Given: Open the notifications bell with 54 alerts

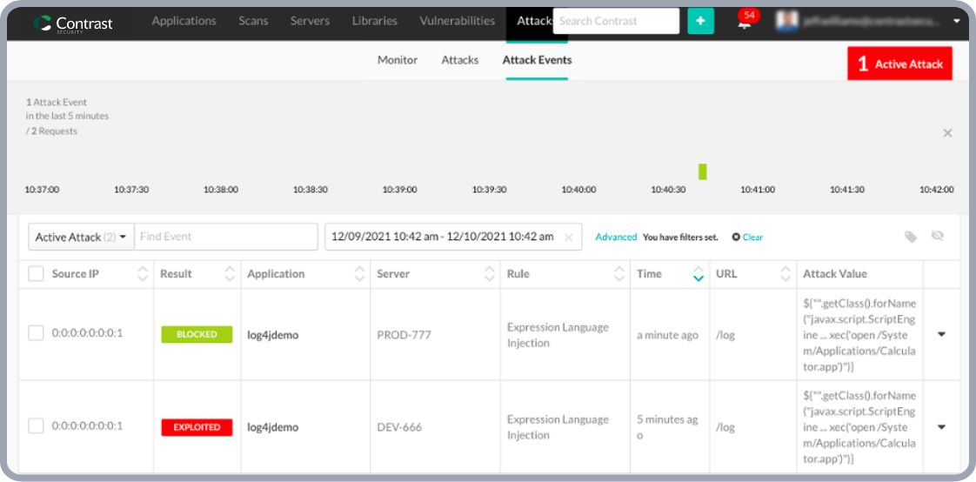Looking at the screenshot, I should coord(745,23).
